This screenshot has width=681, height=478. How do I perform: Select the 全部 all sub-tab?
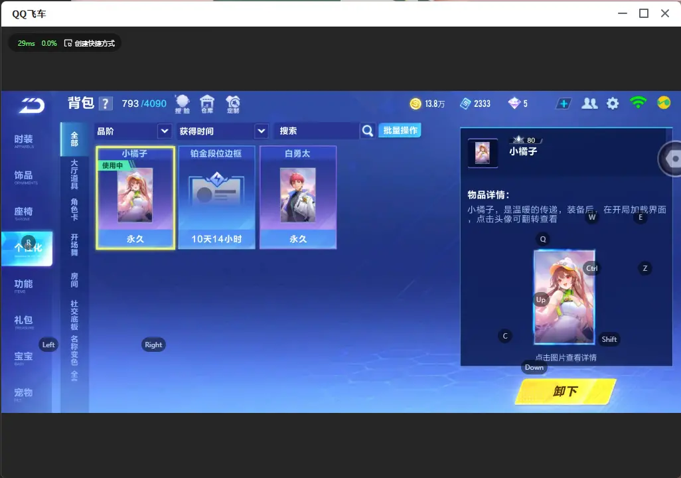(x=74, y=139)
